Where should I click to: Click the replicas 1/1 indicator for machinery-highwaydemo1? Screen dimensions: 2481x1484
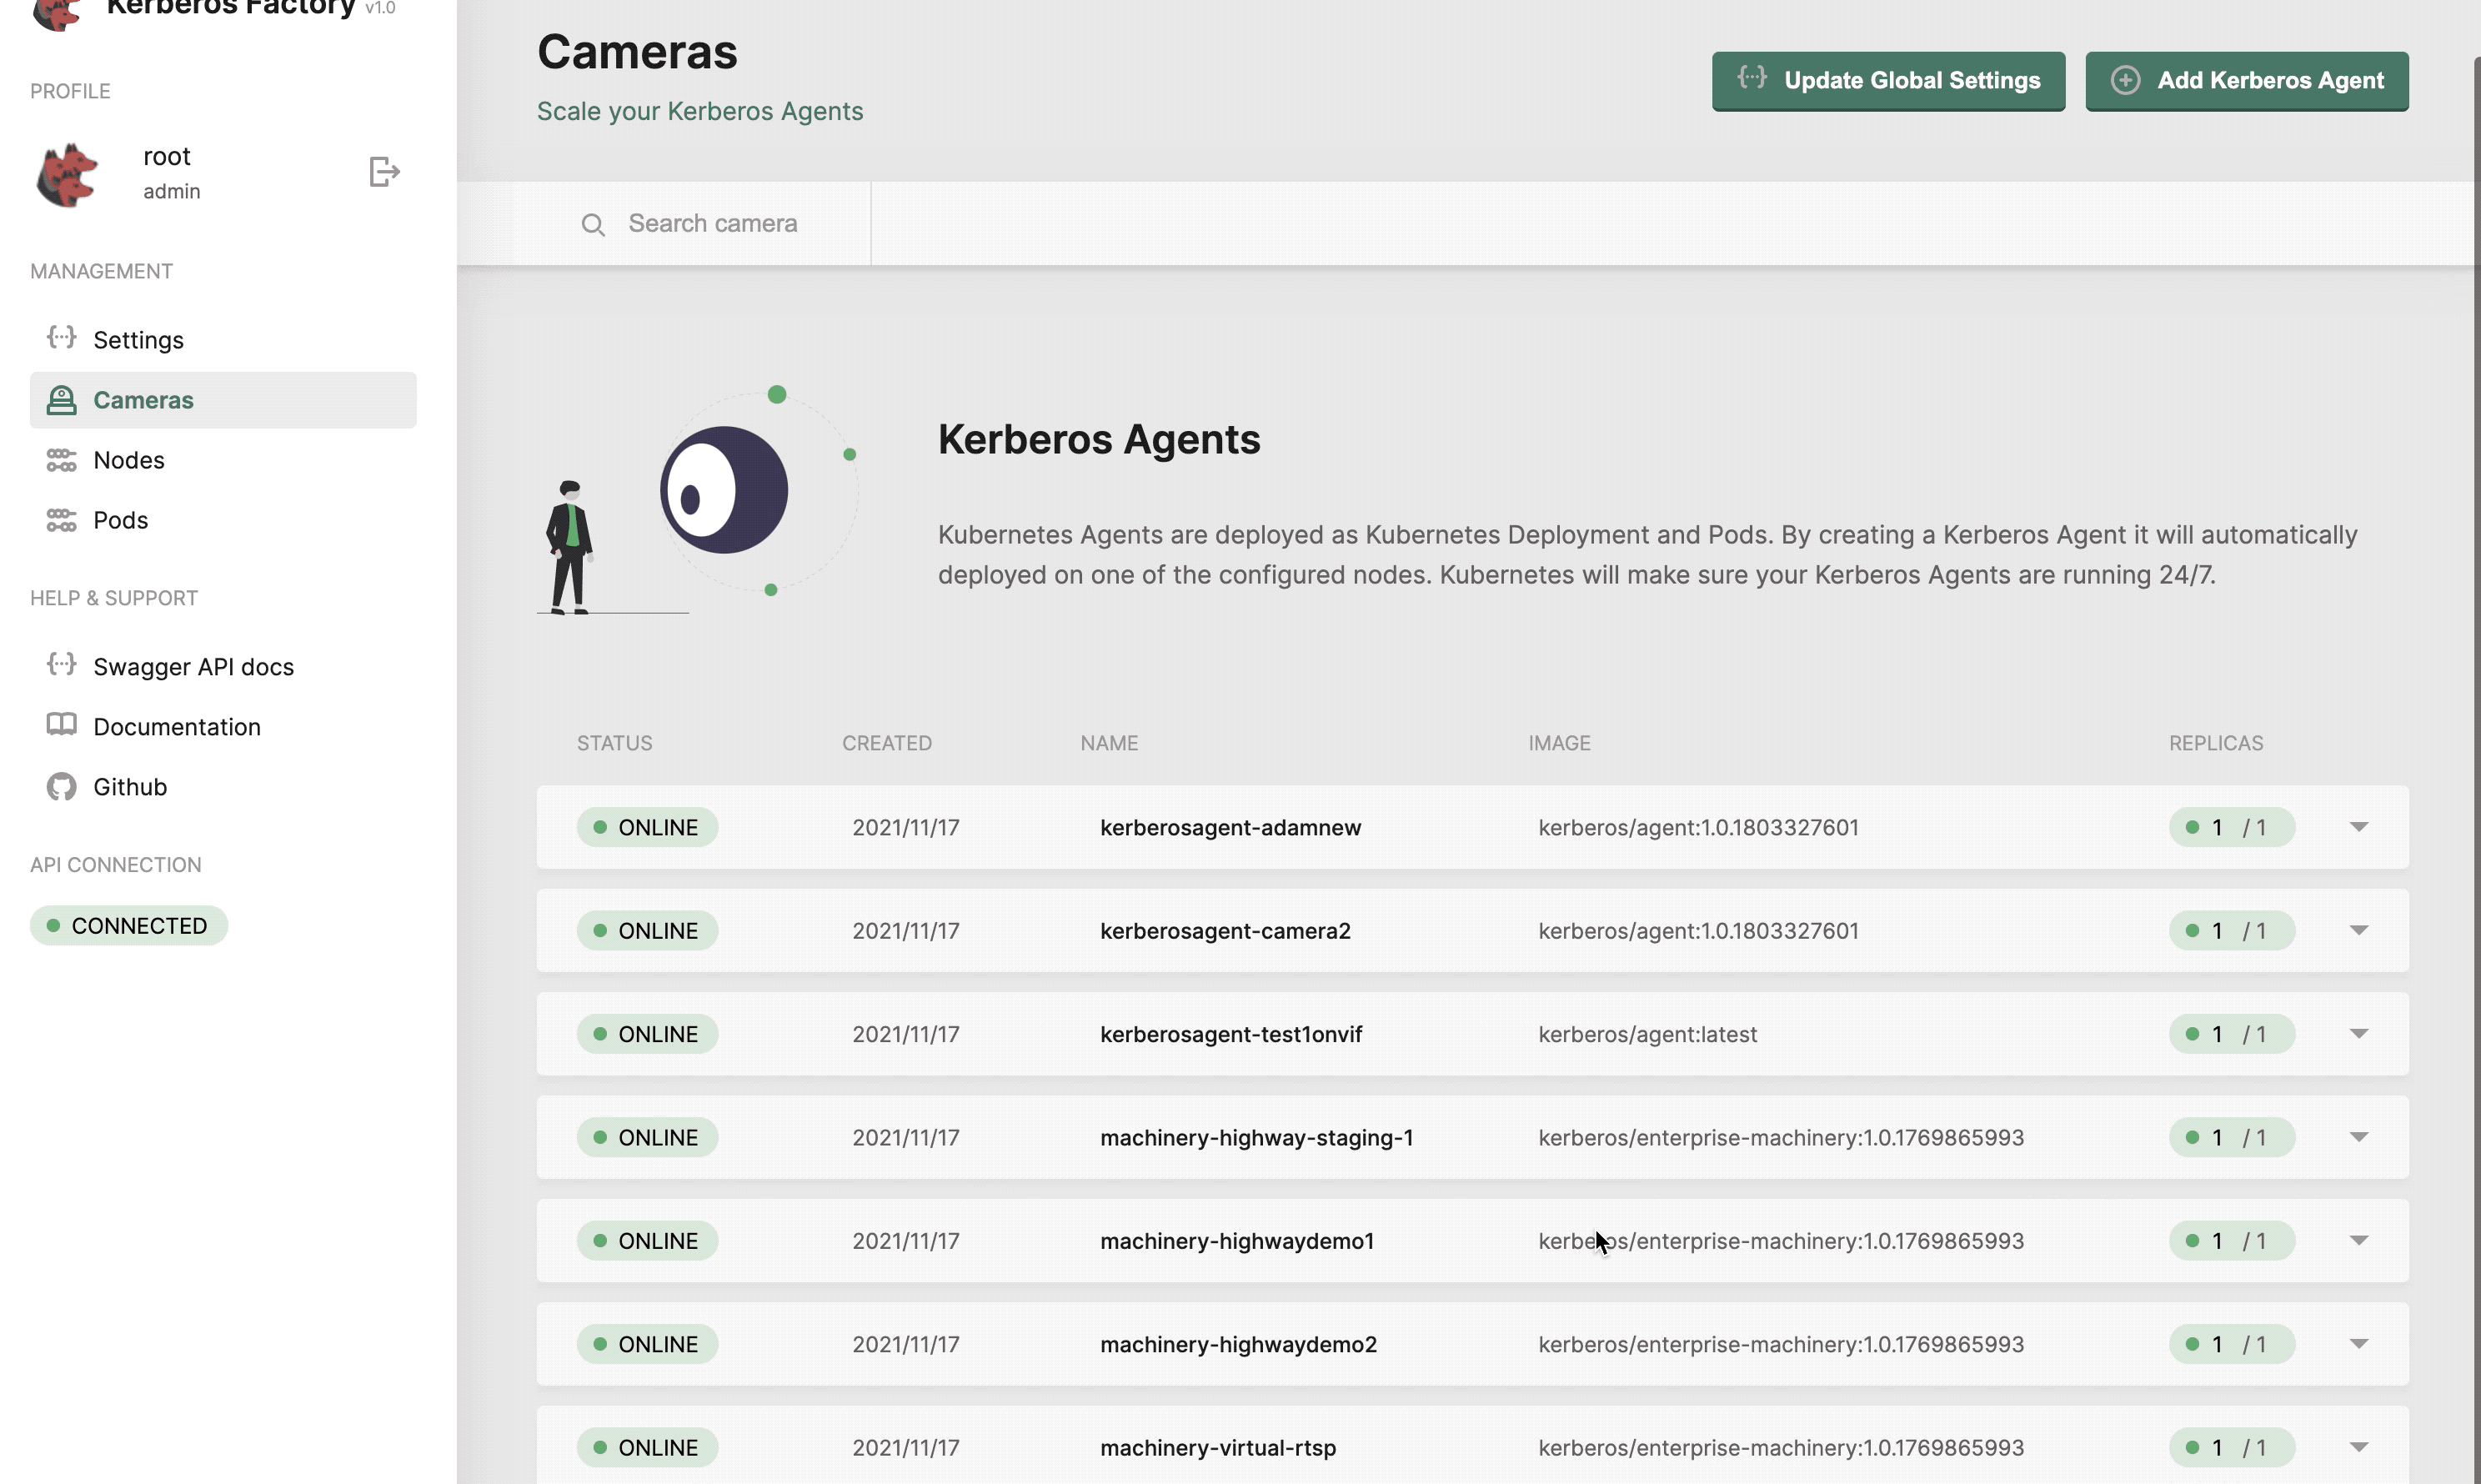tap(2231, 1240)
